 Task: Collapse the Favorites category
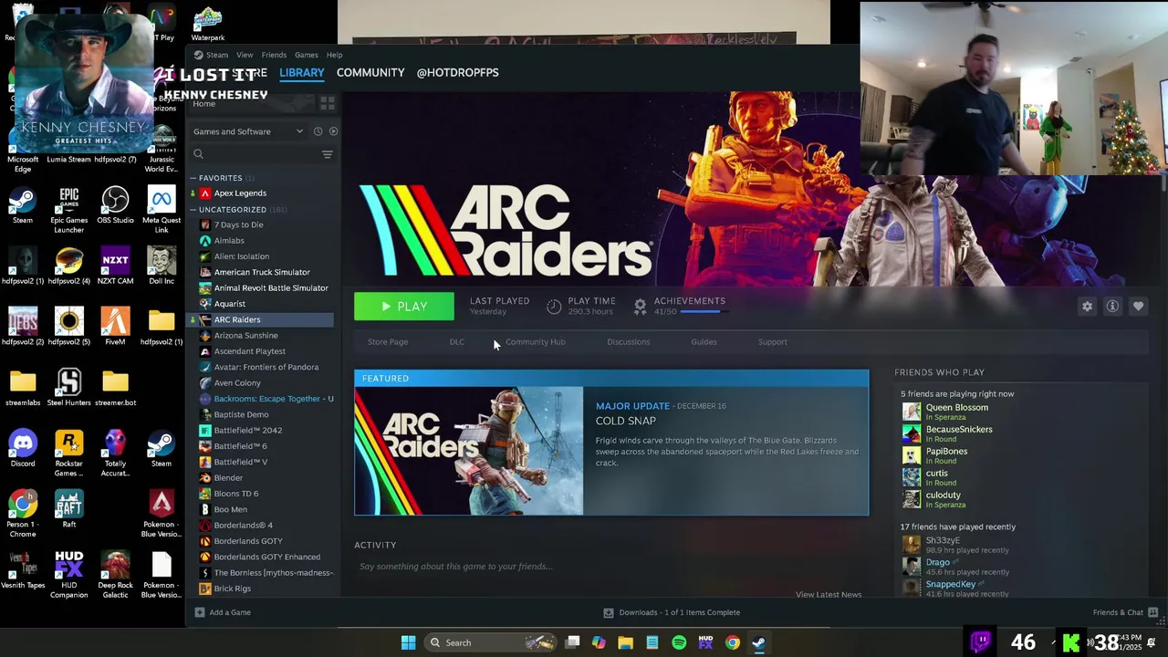(193, 178)
